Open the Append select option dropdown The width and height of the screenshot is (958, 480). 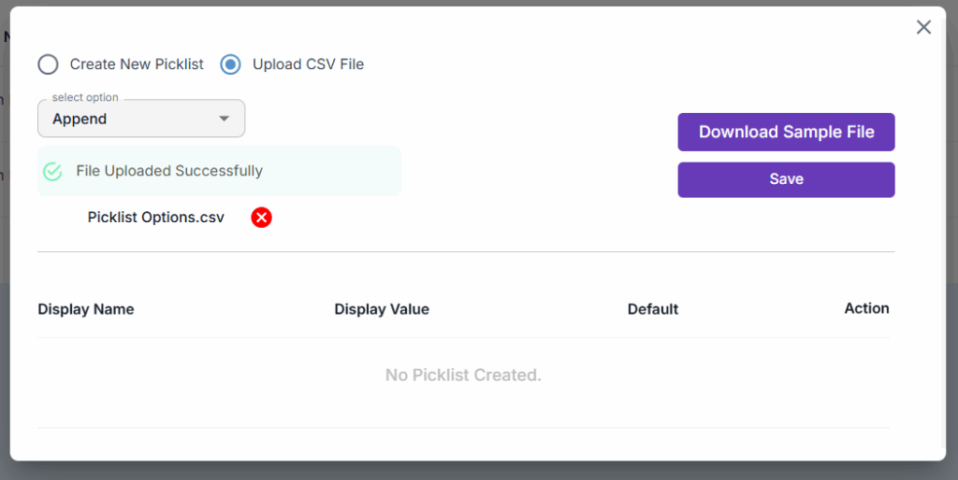pyautogui.click(x=140, y=119)
